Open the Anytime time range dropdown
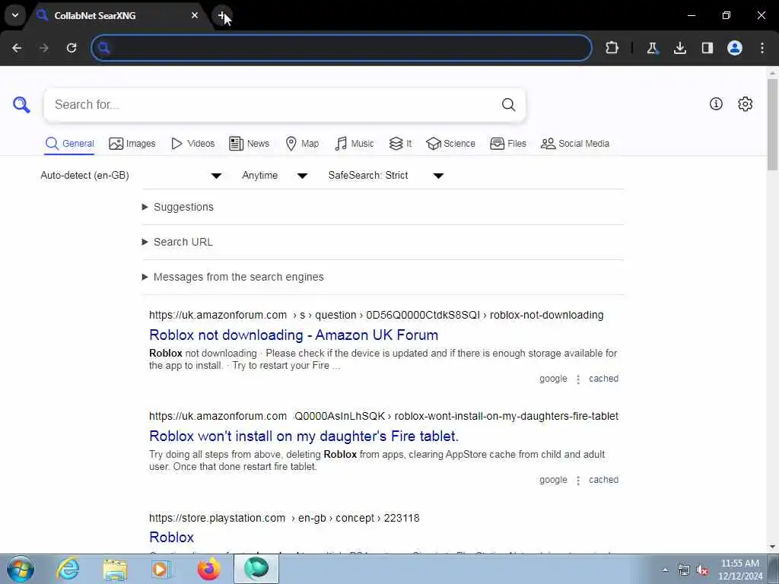The width and height of the screenshot is (779, 584). pos(275,176)
